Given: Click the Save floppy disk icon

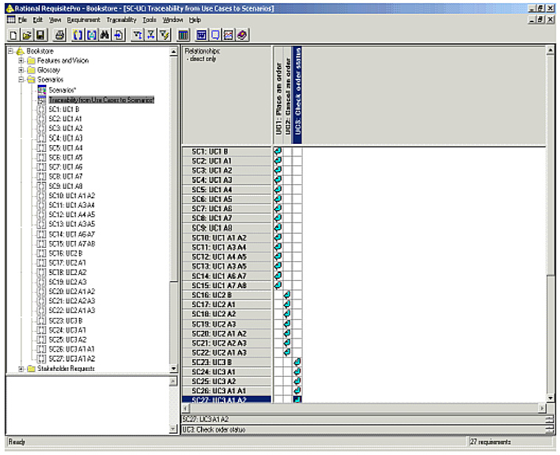Looking at the screenshot, I should click(41, 35).
